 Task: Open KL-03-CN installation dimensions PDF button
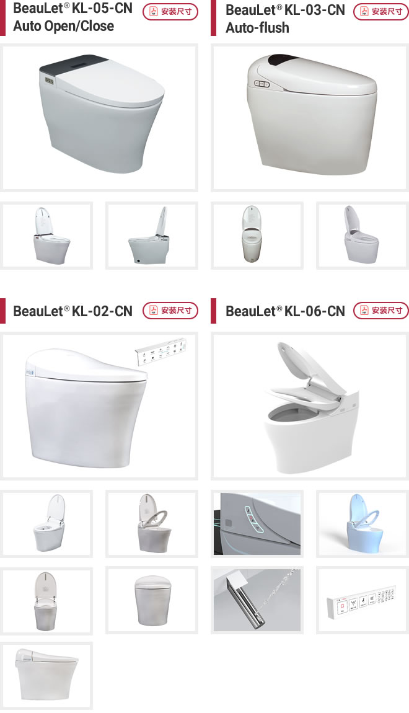tap(381, 12)
